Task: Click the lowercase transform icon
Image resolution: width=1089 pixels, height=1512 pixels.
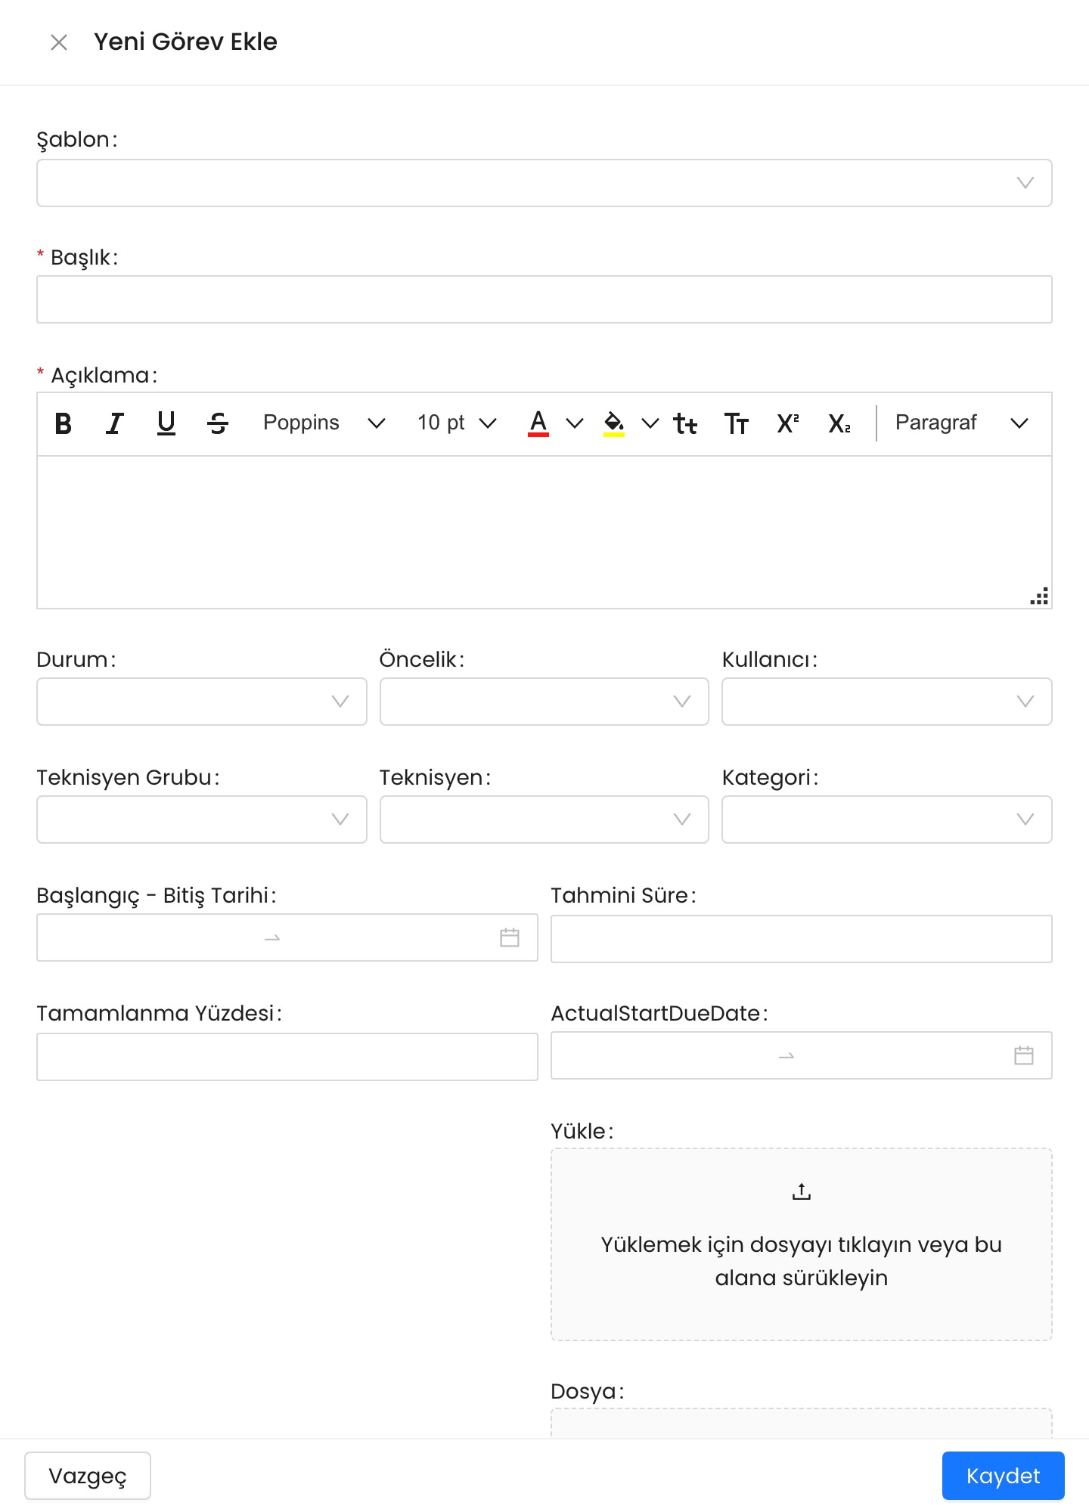Action: click(x=685, y=423)
